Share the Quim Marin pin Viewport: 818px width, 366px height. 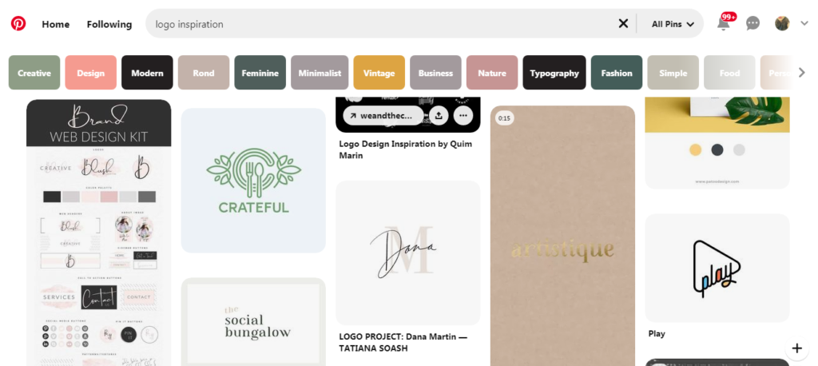pos(439,115)
